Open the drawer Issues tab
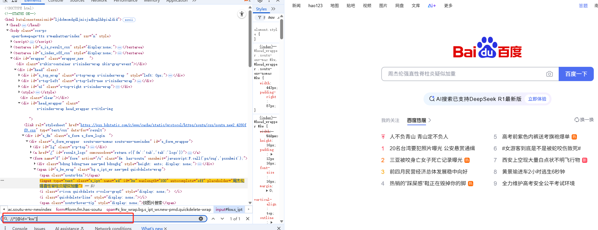Screen dimensions: 598x230 (x=40, y=228)
